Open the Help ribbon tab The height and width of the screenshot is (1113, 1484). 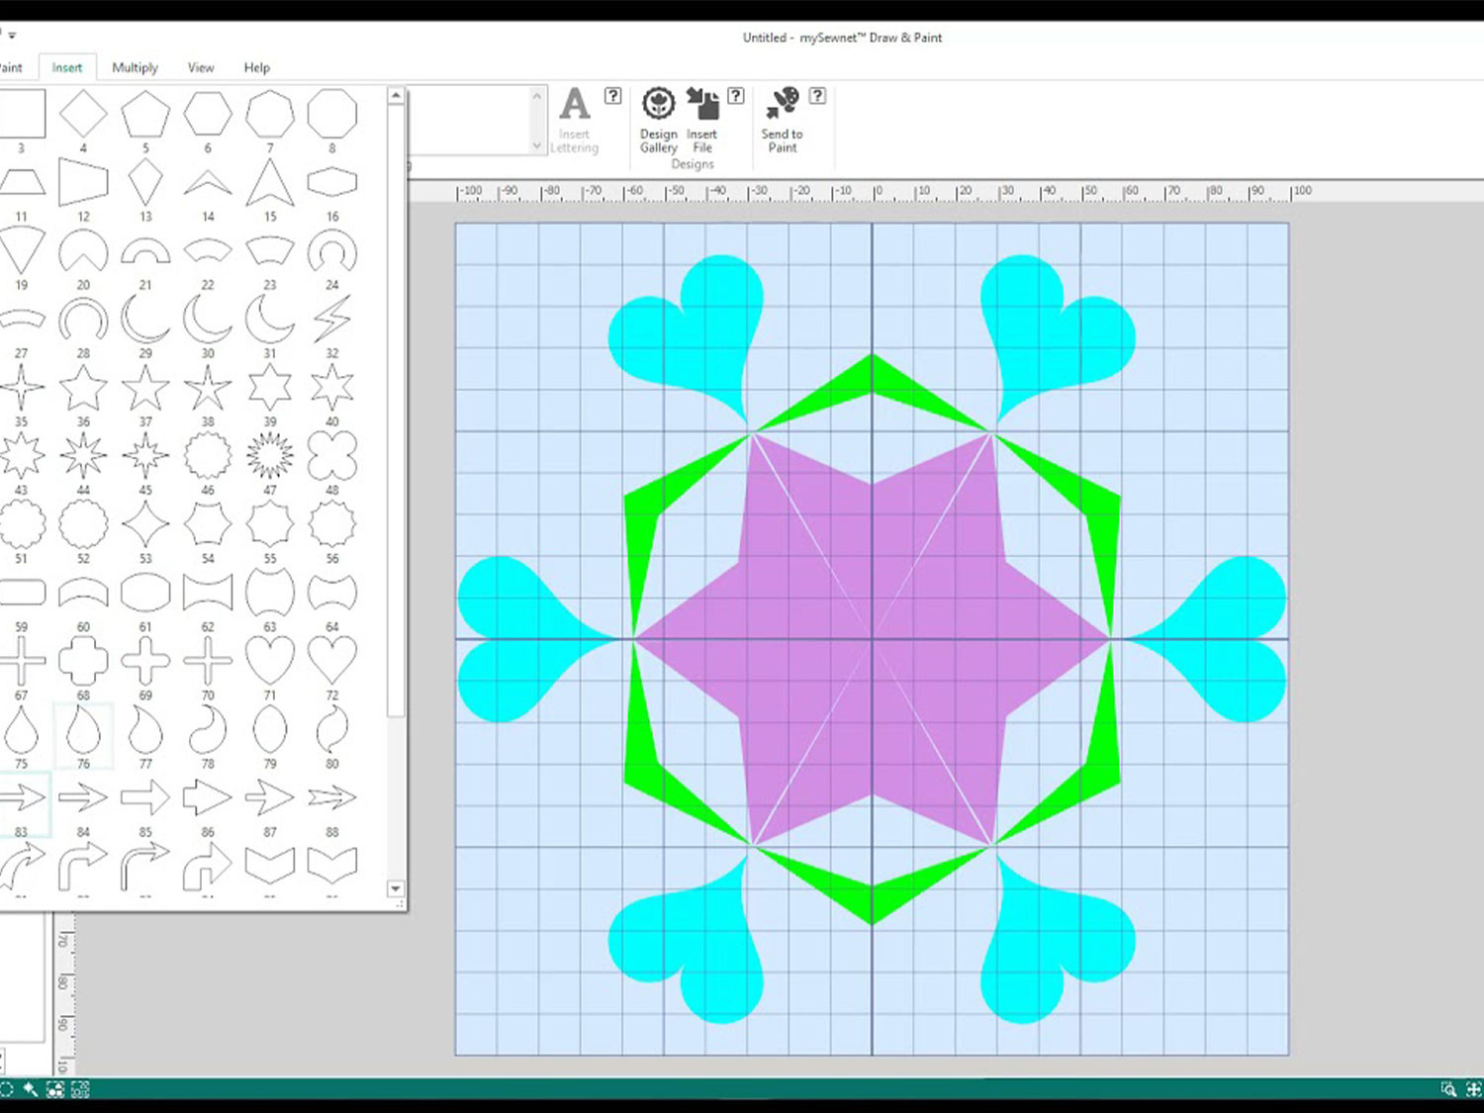(257, 67)
